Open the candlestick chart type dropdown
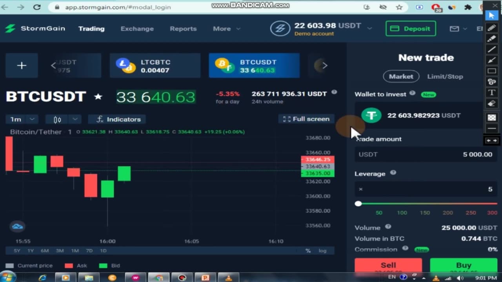 [63, 119]
